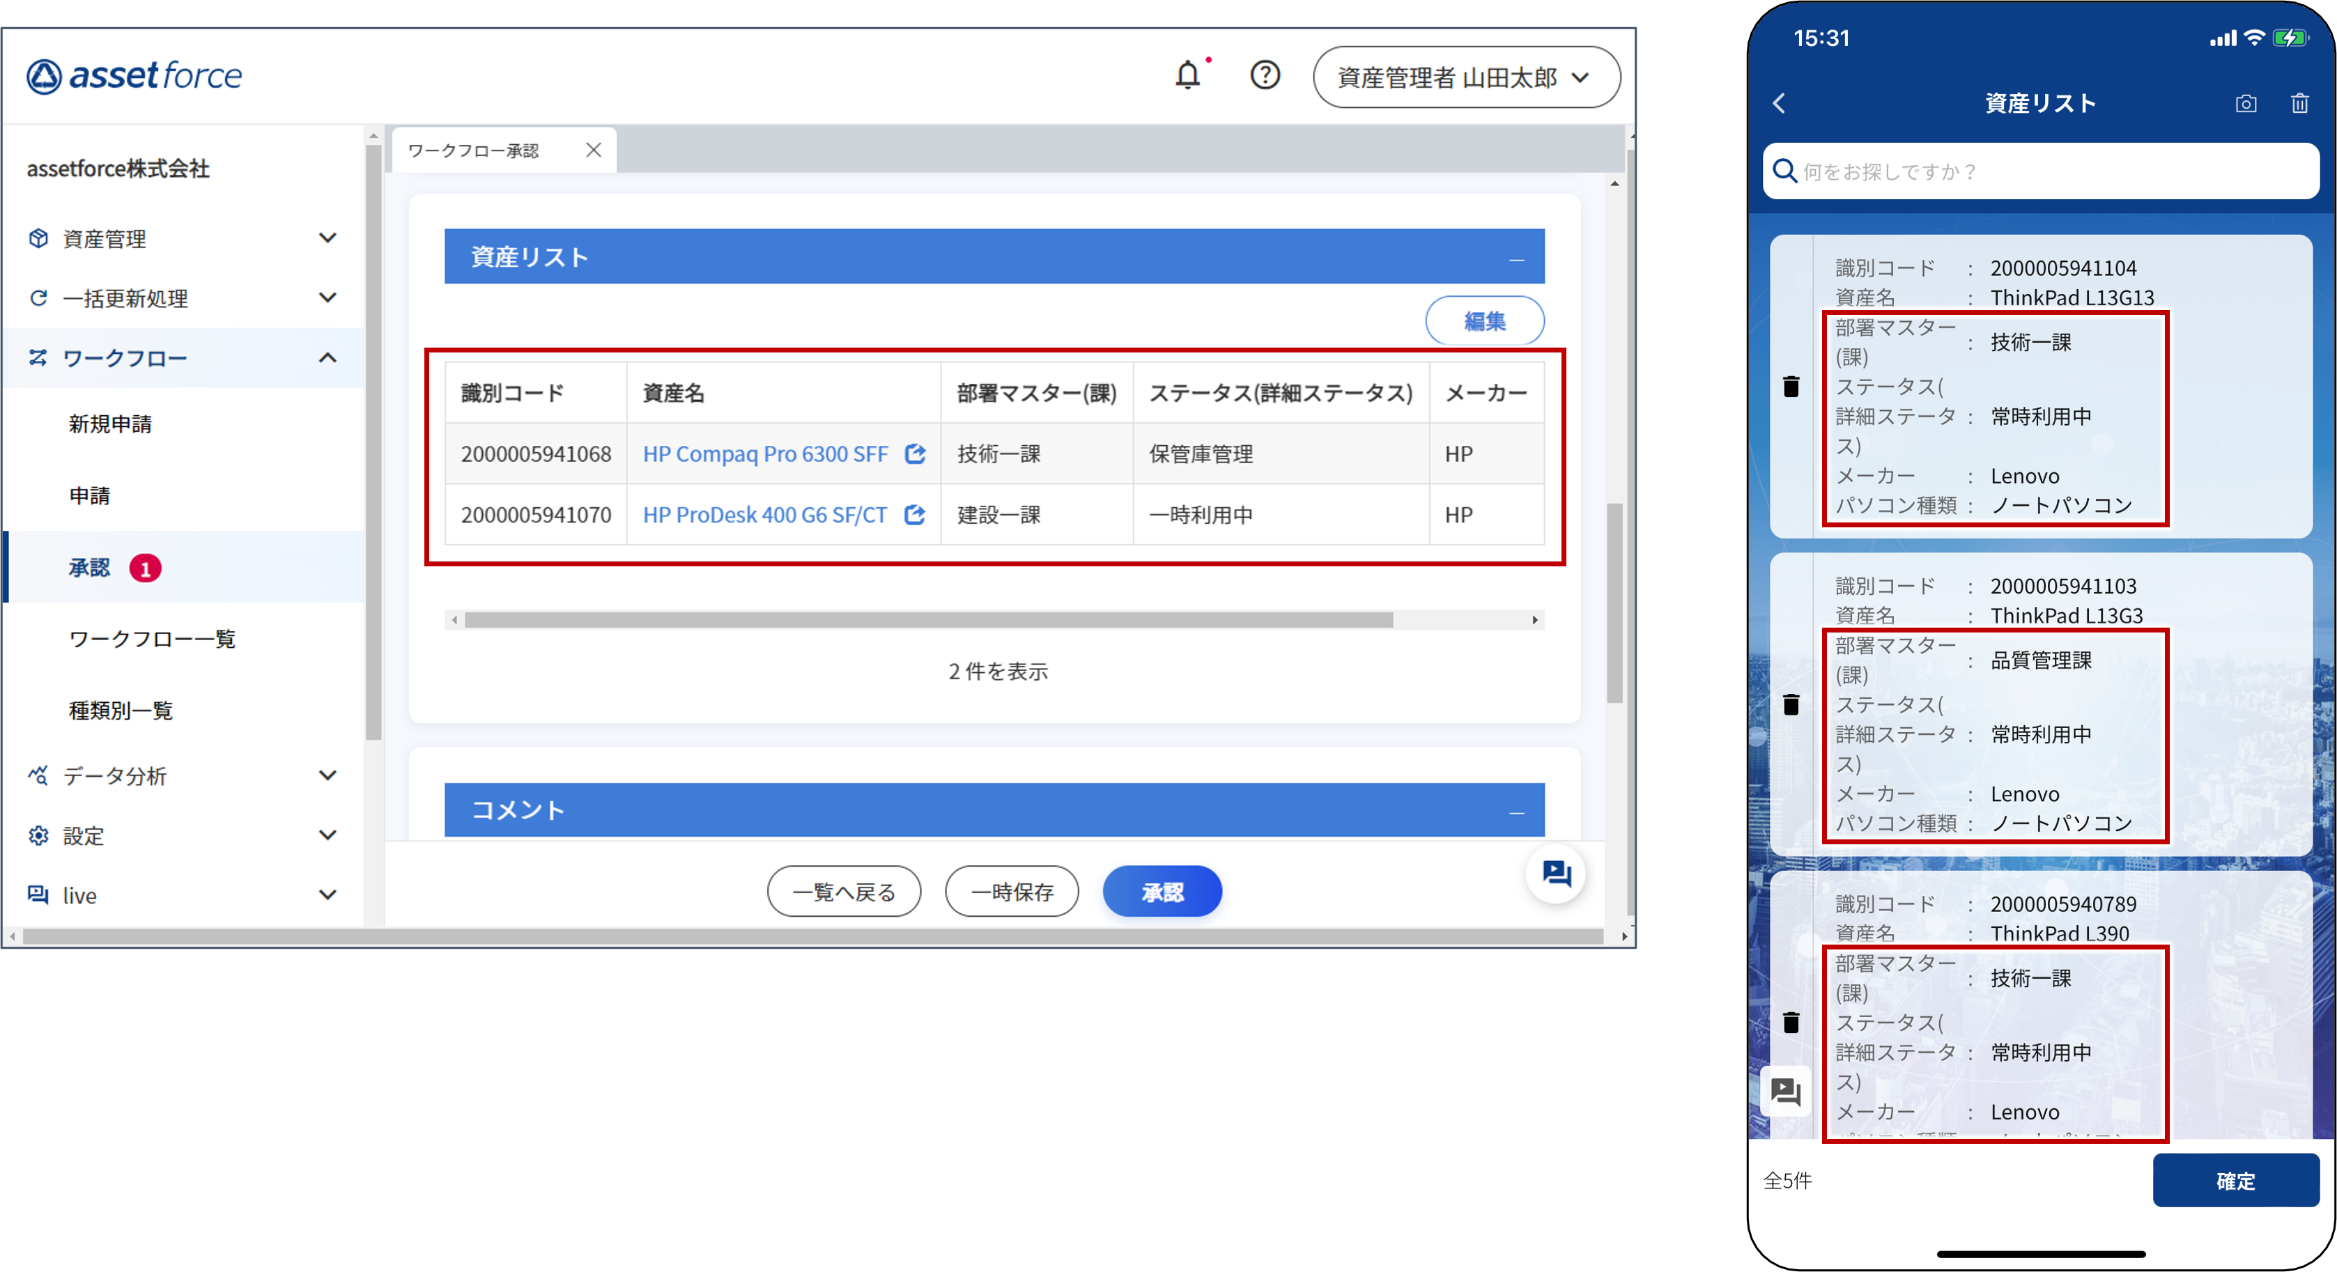This screenshot has width=2337, height=1272.
Task: Tap ThinkPad L13G13 on the mobile list
Action: coord(2072,297)
